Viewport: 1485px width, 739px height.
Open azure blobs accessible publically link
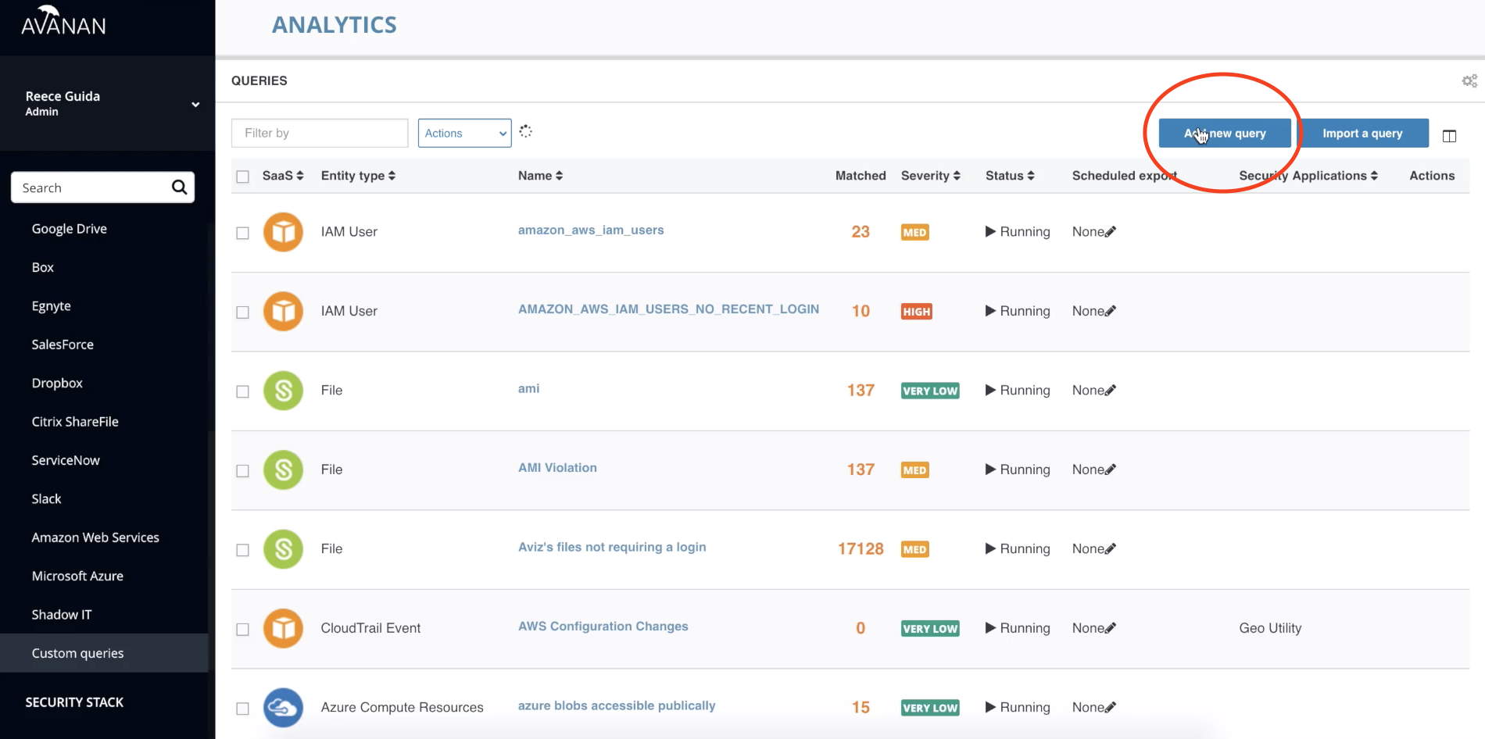point(617,706)
